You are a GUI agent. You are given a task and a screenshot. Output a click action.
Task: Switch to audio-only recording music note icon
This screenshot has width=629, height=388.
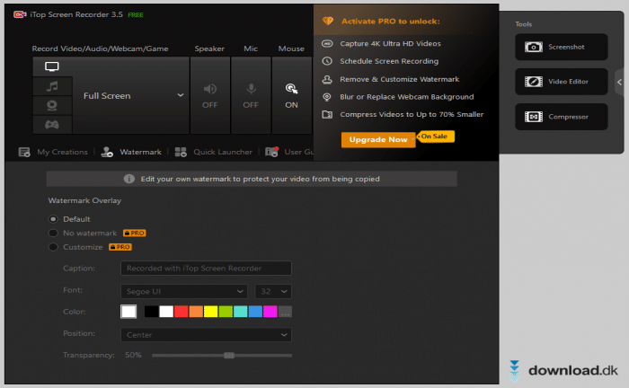(x=52, y=86)
